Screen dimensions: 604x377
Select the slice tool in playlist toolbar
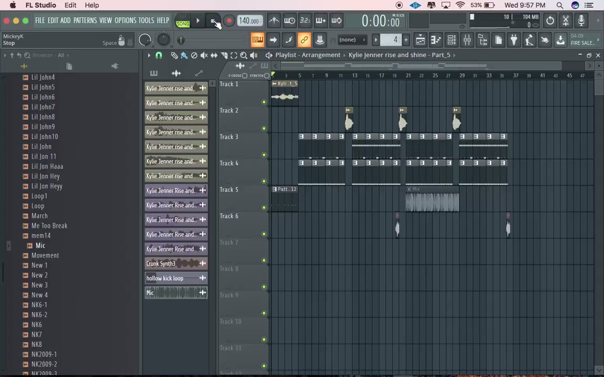tap(224, 56)
